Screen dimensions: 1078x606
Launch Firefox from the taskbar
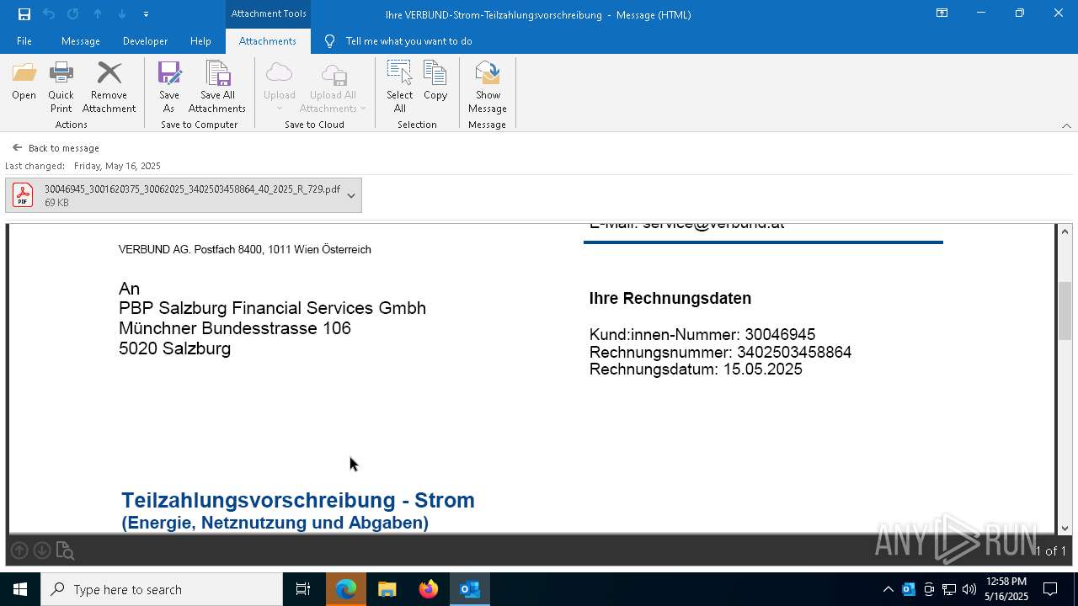tap(429, 589)
